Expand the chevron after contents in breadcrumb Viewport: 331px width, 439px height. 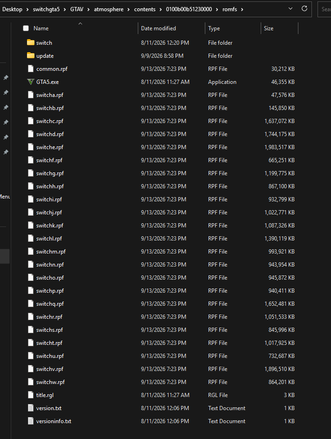[x=161, y=9]
